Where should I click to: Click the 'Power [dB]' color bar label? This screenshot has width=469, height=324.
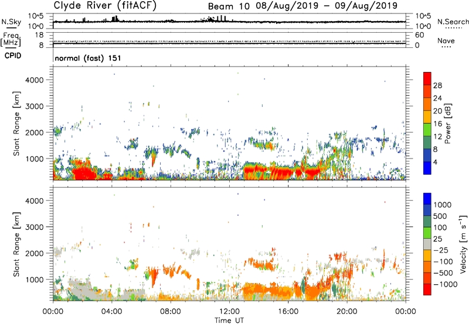[x=448, y=123]
